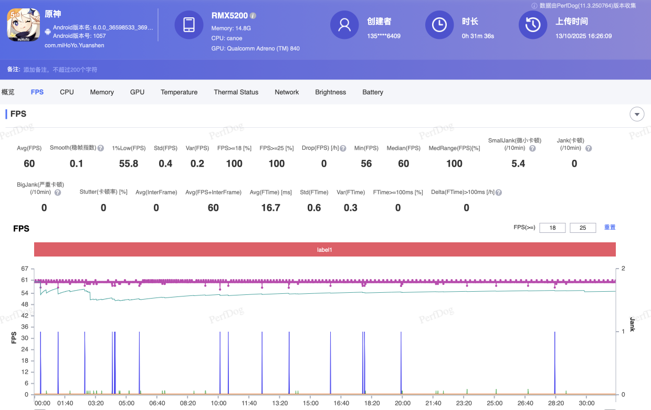Go to the Thermal Status tab
This screenshot has height=410, width=651.
[x=236, y=92]
